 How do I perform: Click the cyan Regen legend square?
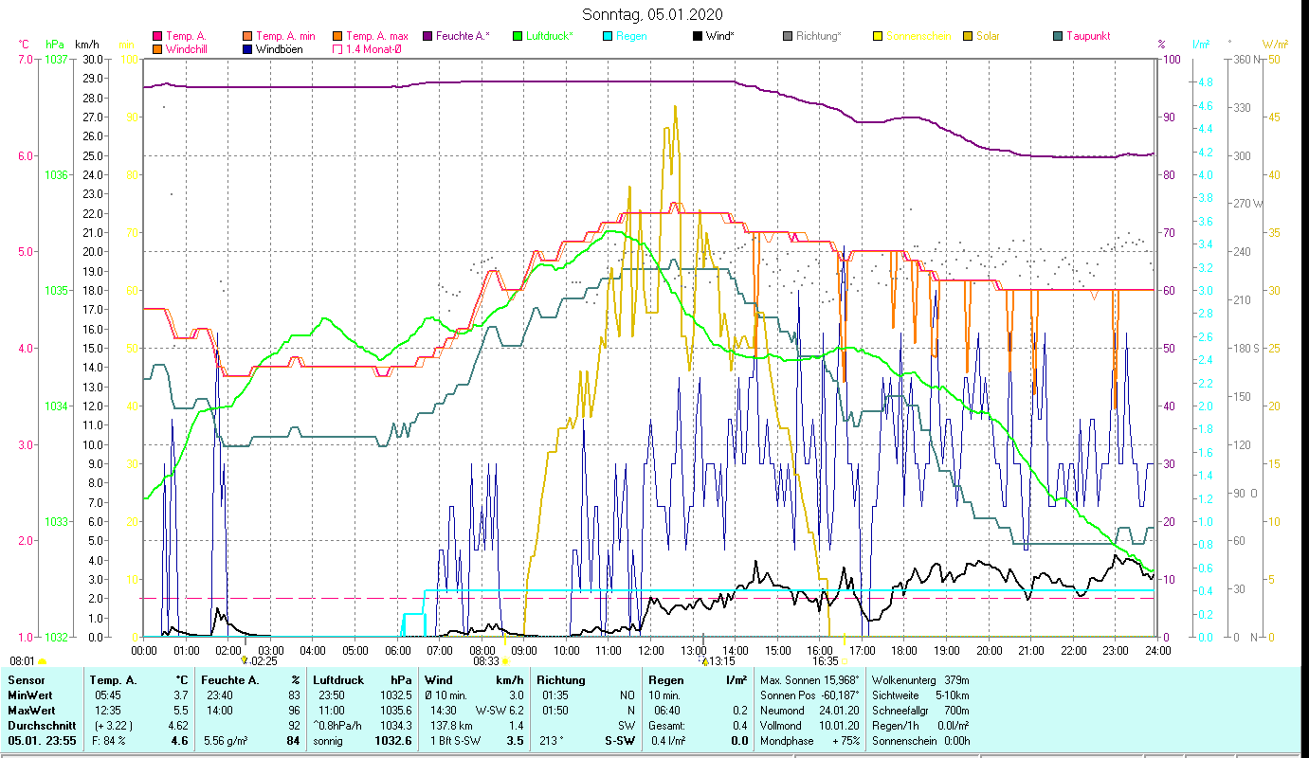pos(608,37)
